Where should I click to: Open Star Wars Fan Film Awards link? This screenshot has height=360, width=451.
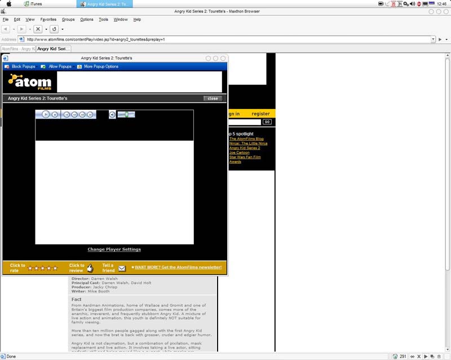(x=245, y=159)
